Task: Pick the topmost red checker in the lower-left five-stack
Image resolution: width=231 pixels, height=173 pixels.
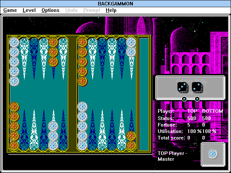Action: (x=14, y=107)
